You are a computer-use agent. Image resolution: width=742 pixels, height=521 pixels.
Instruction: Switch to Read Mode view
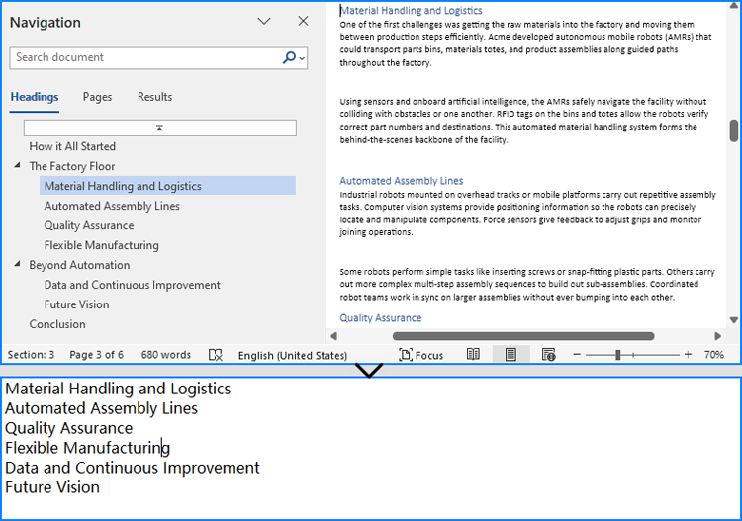coord(474,355)
